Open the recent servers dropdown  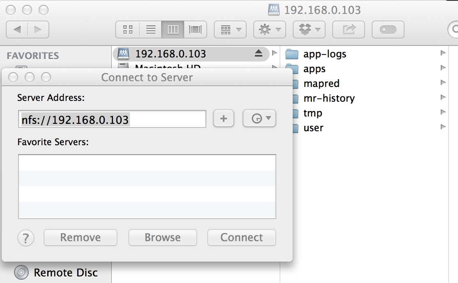pyautogui.click(x=259, y=119)
